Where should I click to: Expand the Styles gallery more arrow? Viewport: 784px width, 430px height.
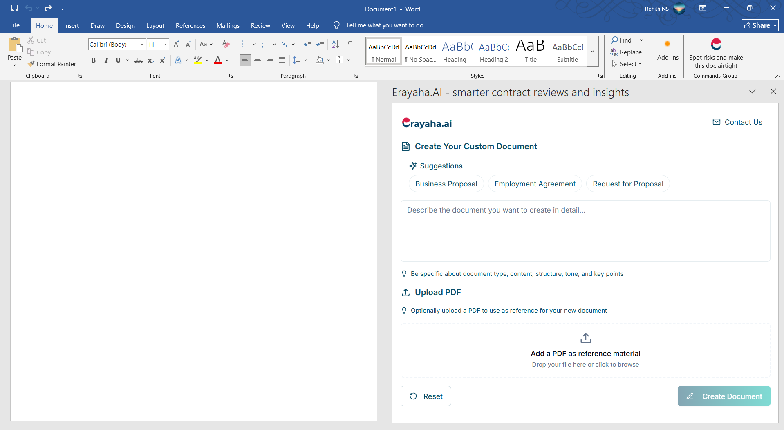[592, 51]
